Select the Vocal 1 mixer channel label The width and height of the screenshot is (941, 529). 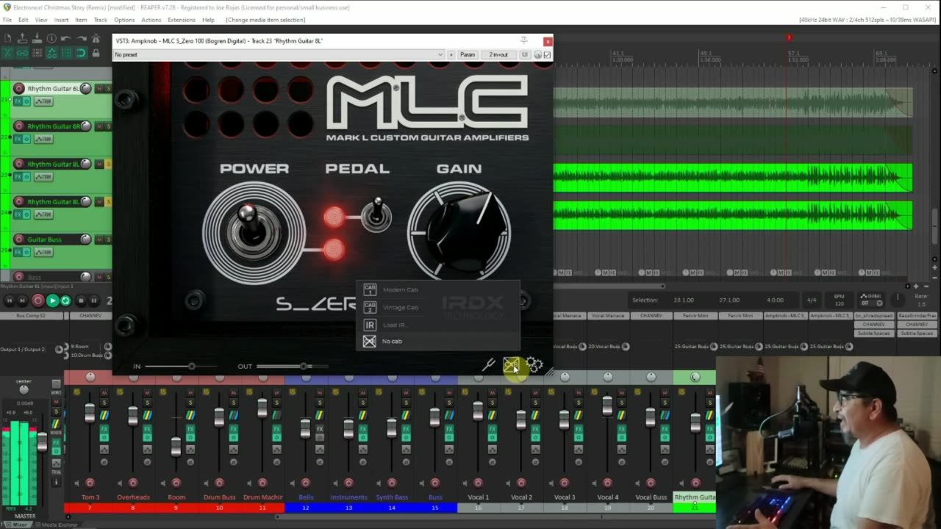(478, 497)
